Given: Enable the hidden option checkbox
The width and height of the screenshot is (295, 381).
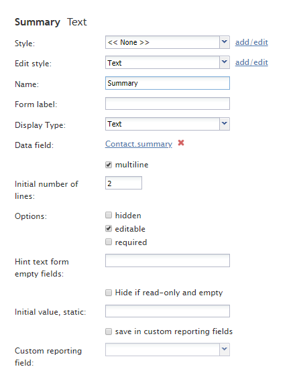Looking at the screenshot, I should tap(109, 215).
